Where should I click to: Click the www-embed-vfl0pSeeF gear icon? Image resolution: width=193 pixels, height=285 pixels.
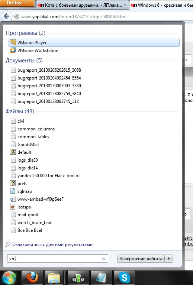click(12, 199)
